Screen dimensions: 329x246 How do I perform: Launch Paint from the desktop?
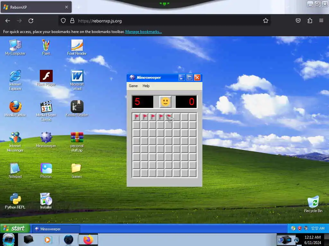46,47
